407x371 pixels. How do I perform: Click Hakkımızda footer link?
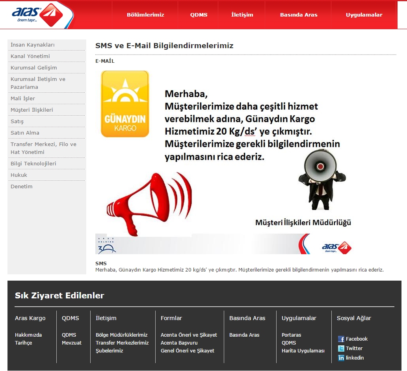pyautogui.click(x=28, y=335)
